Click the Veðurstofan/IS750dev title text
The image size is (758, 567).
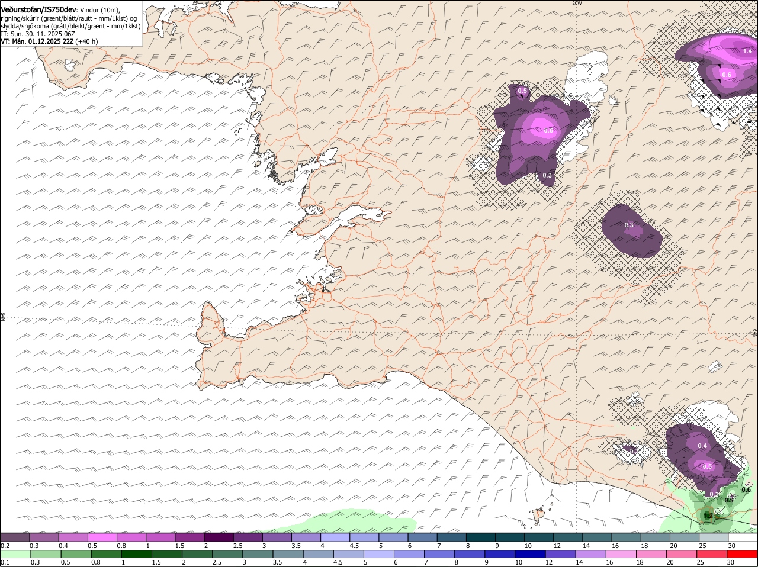pos(38,10)
